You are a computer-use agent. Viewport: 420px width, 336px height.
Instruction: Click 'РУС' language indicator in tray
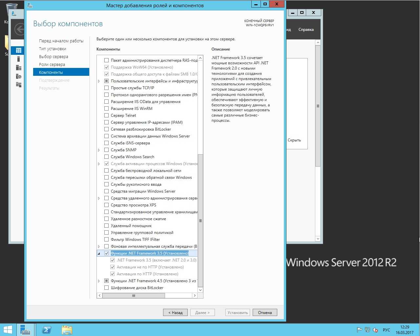click(387, 330)
